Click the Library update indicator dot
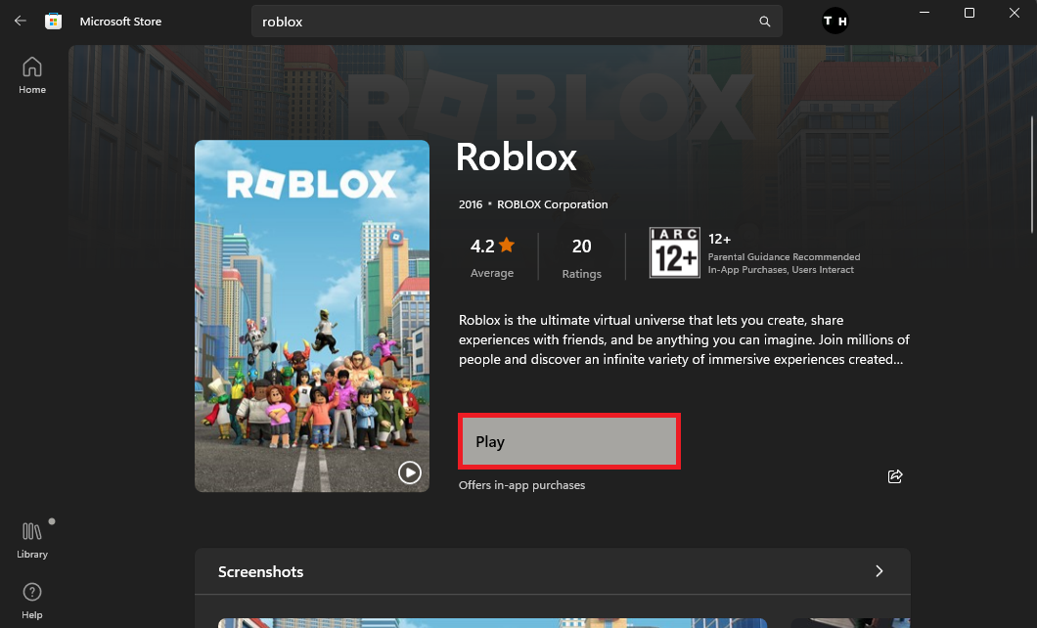The image size is (1037, 628). point(51,521)
